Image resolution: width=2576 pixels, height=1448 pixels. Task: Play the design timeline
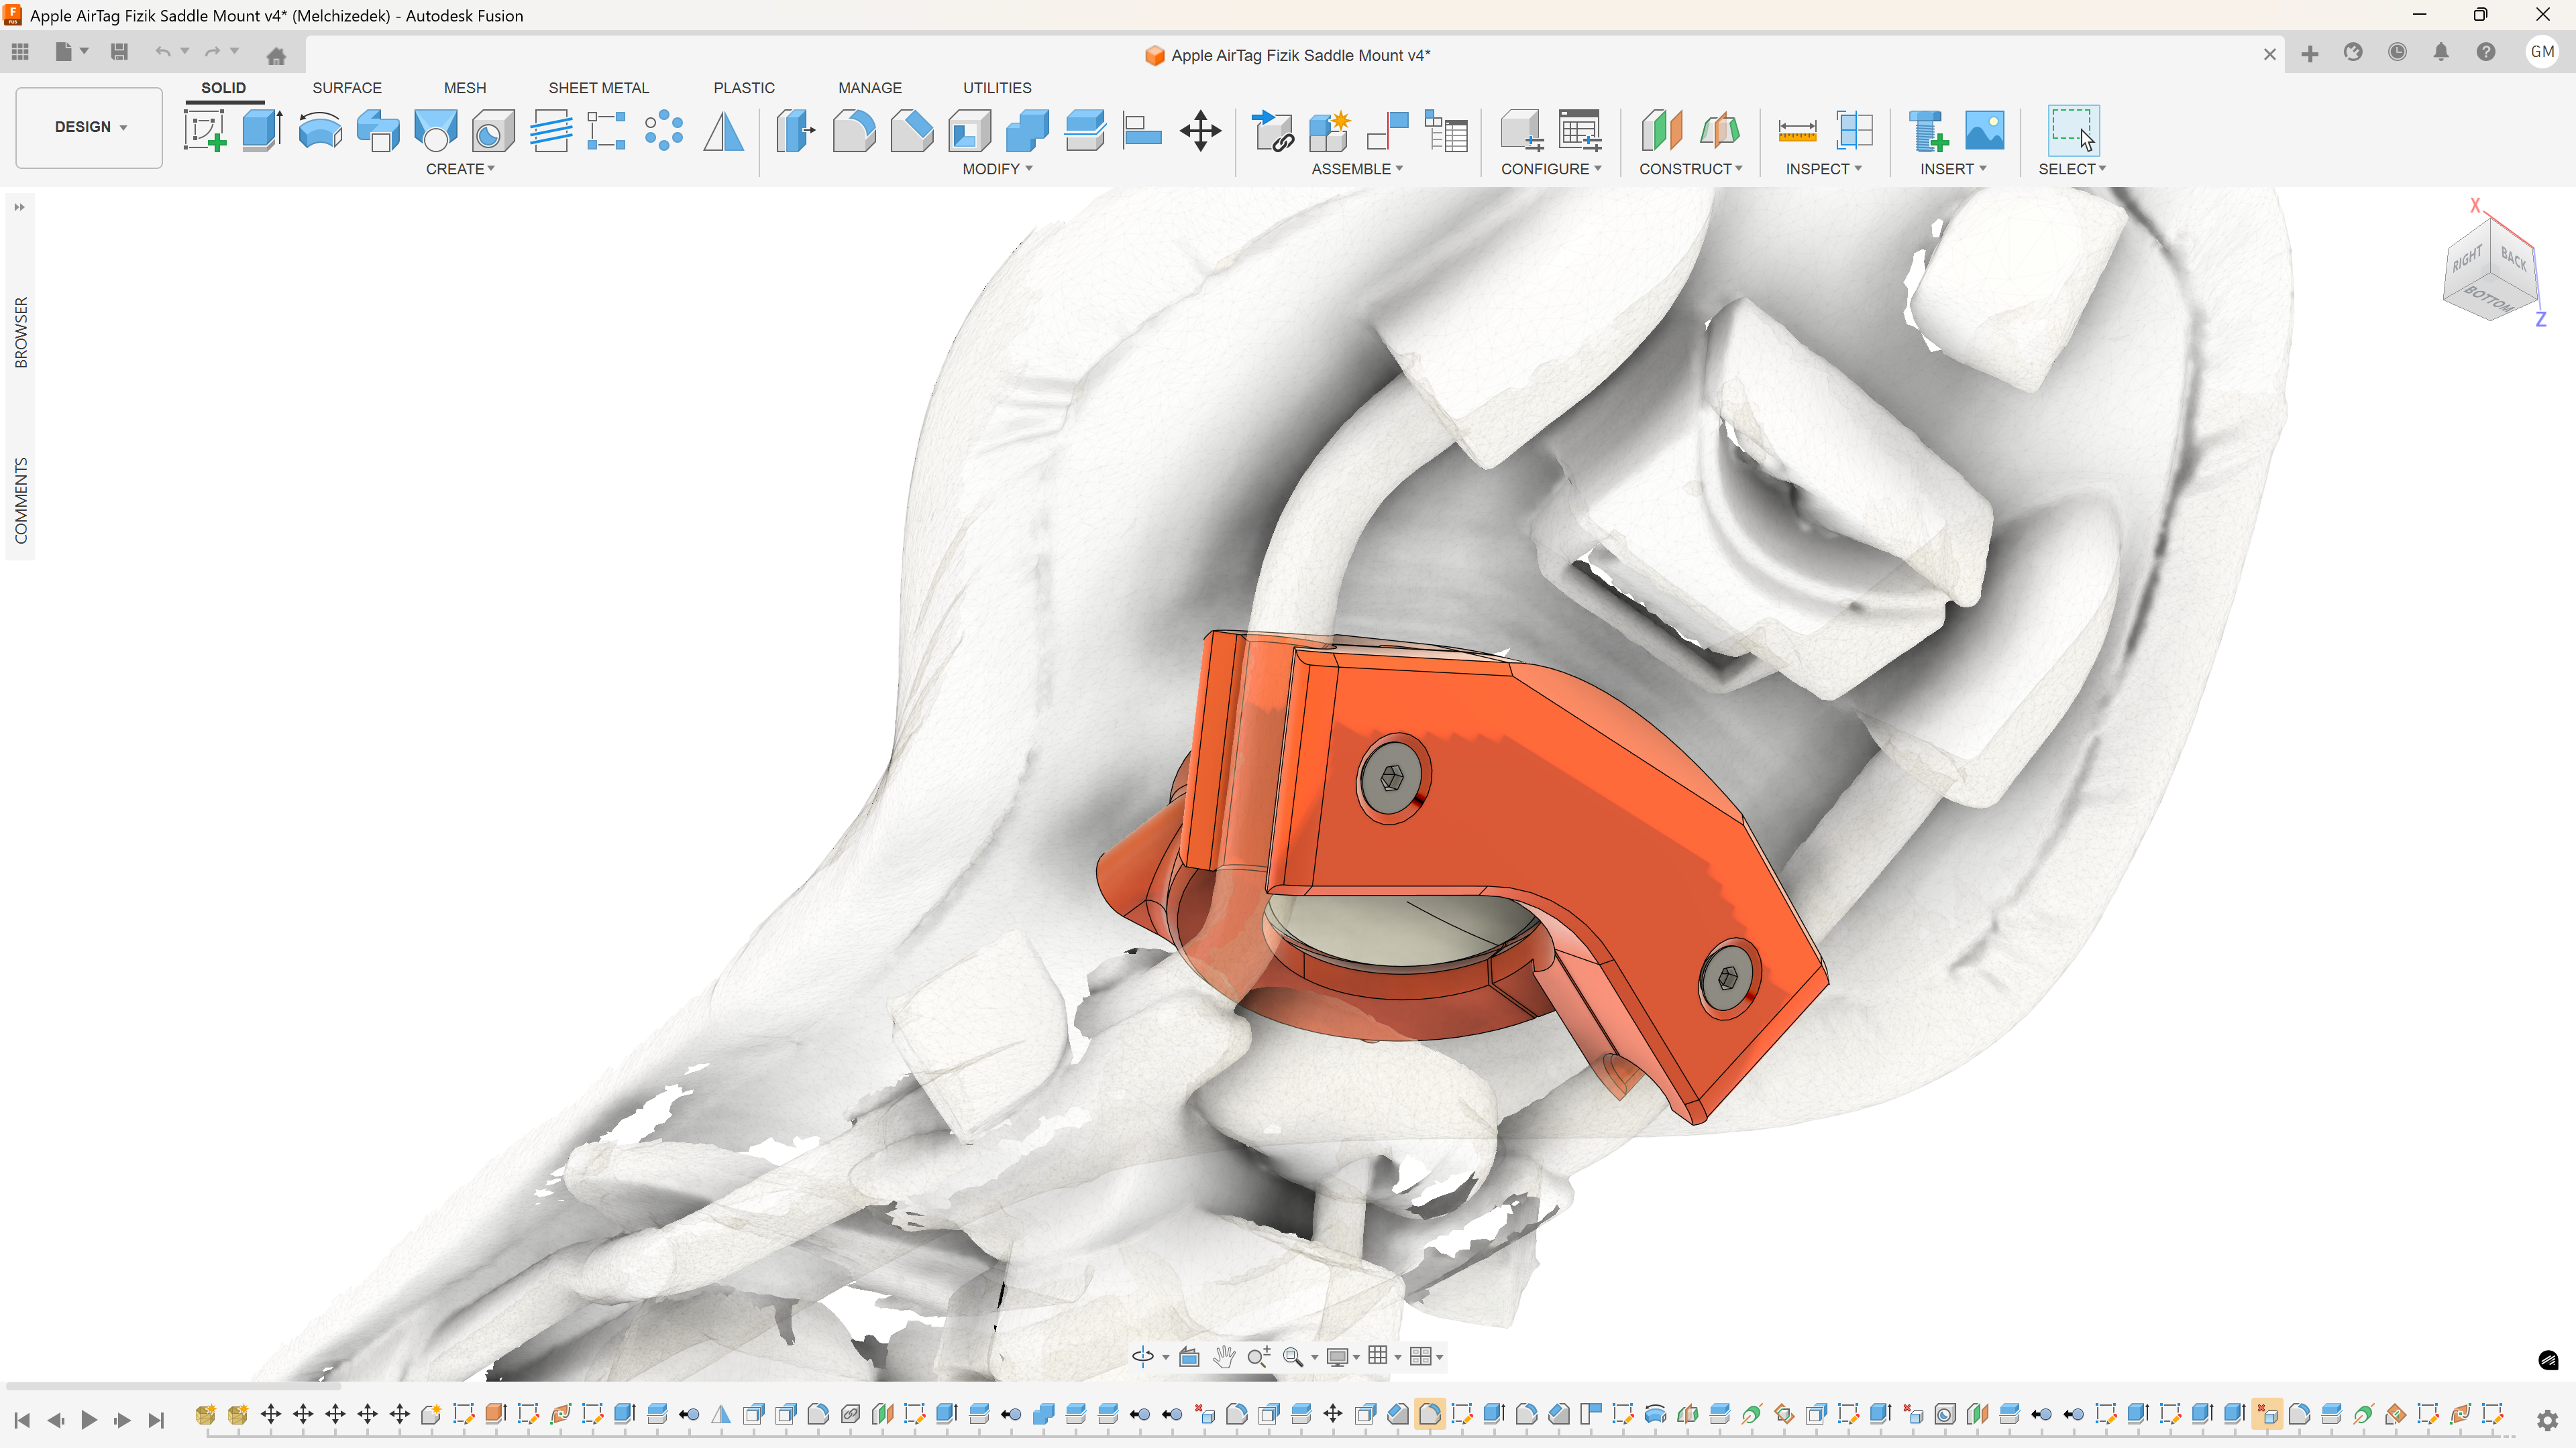click(89, 1419)
